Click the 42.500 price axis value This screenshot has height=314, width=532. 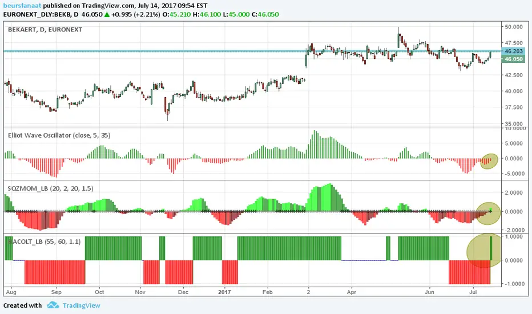[x=514, y=75]
